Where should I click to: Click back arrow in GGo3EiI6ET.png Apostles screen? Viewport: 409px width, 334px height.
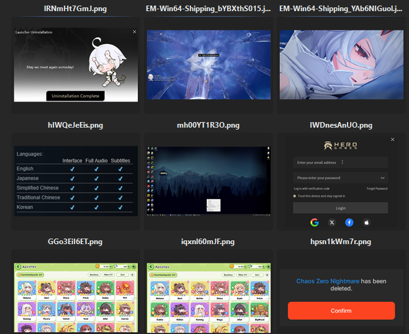[x=18, y=267]
